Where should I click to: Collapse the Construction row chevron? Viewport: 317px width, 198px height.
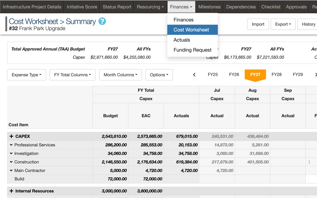pyautogui.click(x=11, y=162)
